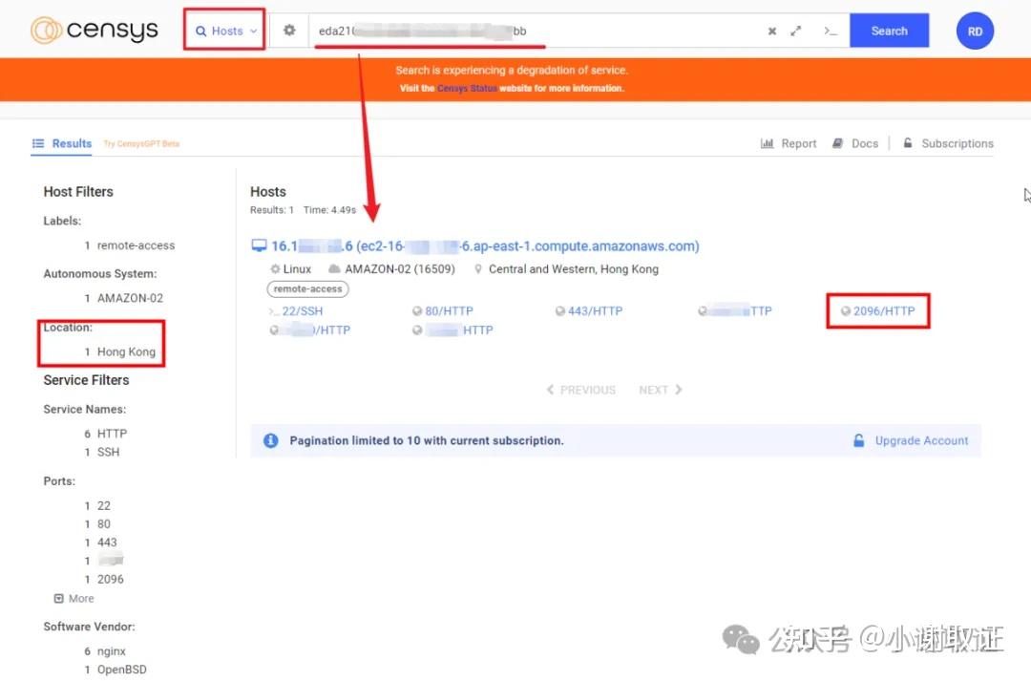Click Central and Western, Hong Kong text
The height and width of the screenshot is (681, 1031).
pyautogui.click(x=574, y=269)
